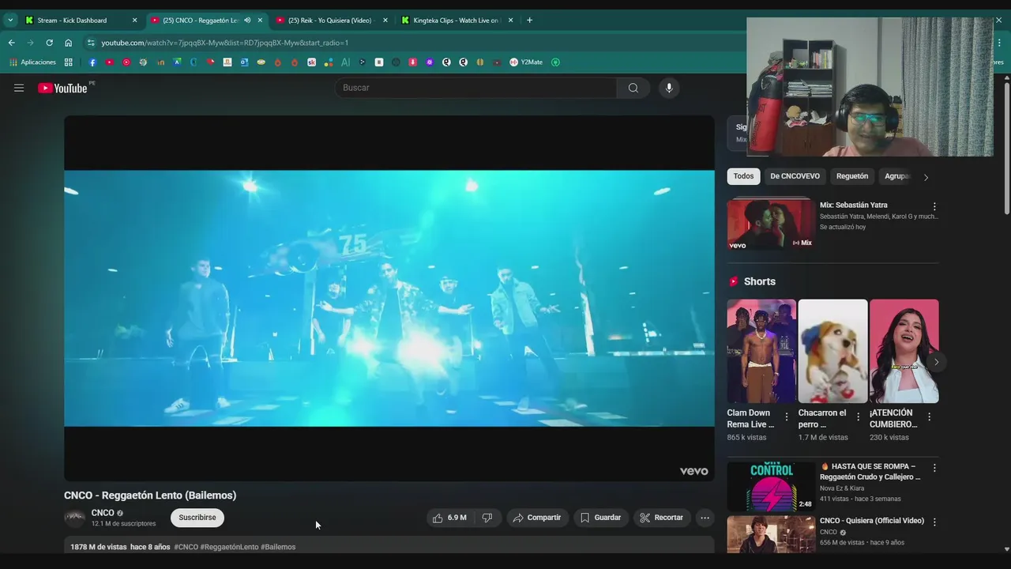
Task: Click the #CNCO hashtag link
Action: [186, 547]
